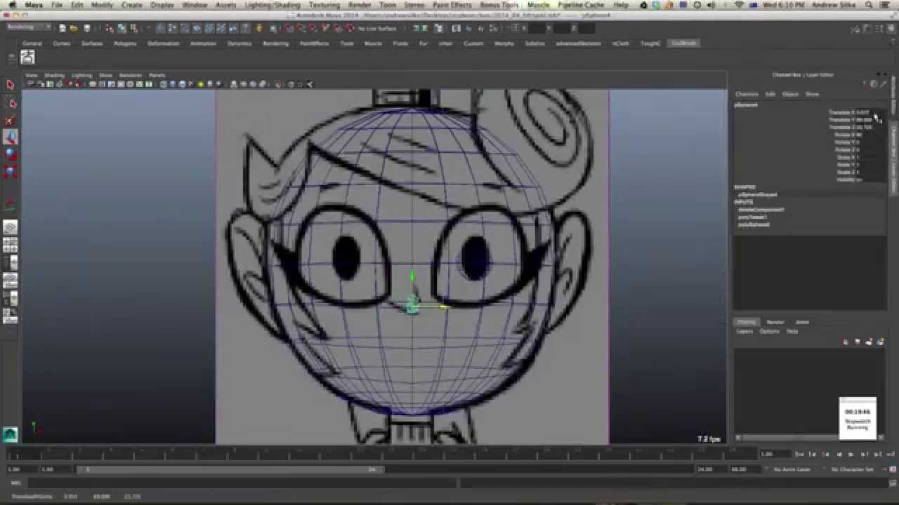The height and width of the screenshot is (505, 899).
Task: Open the Layers menu in the layer editor
Action: [744, 331]
